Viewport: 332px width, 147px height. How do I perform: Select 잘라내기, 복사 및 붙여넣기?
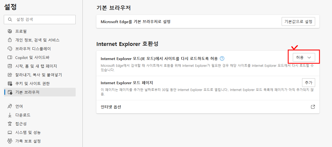click(x=40, y=75)
